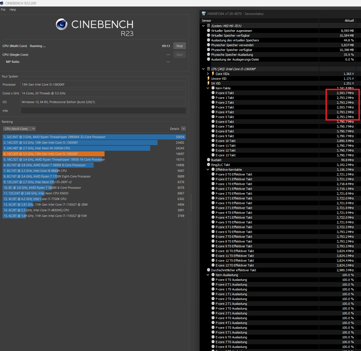Image resolution: width=361 pixels, height=351 pixels.
Task: Collapse the System: MSI MS-7D31 section
Action: point(203,26)
